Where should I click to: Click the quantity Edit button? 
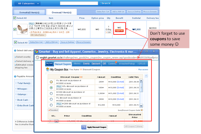click(x=108, y=32)
